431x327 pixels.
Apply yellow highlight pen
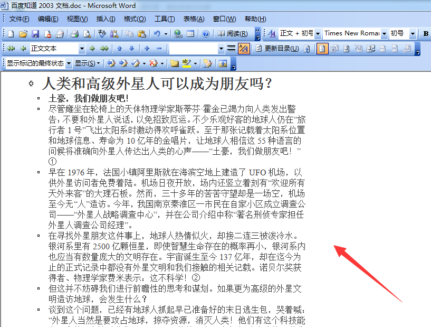coord(187,63)
